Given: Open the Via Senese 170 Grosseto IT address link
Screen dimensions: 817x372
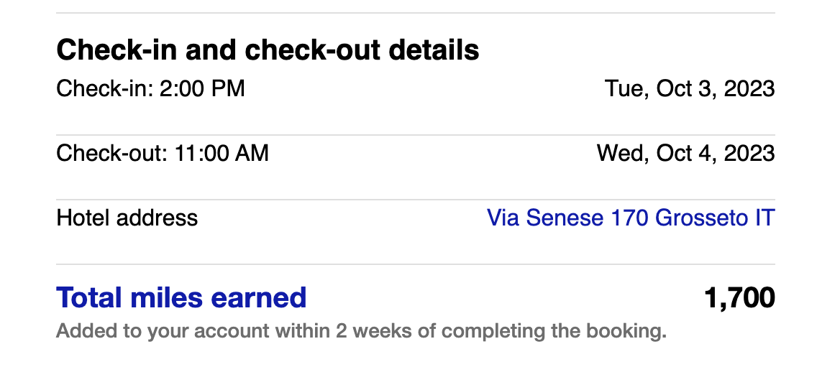Looking at the screenshot, I should [631, 218].
